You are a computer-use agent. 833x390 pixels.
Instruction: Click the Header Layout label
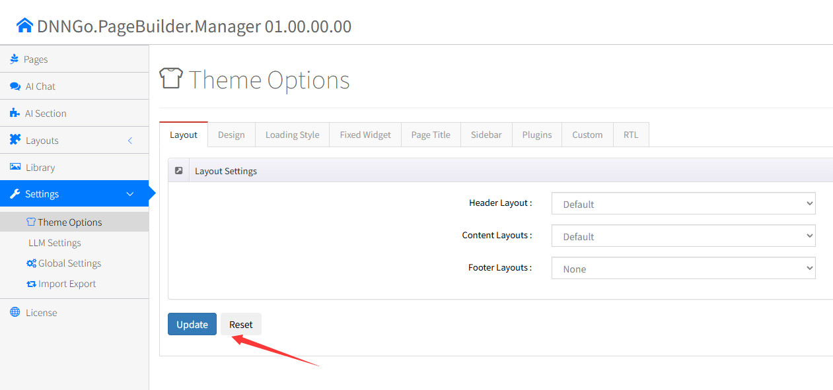(x=500, y=203)
